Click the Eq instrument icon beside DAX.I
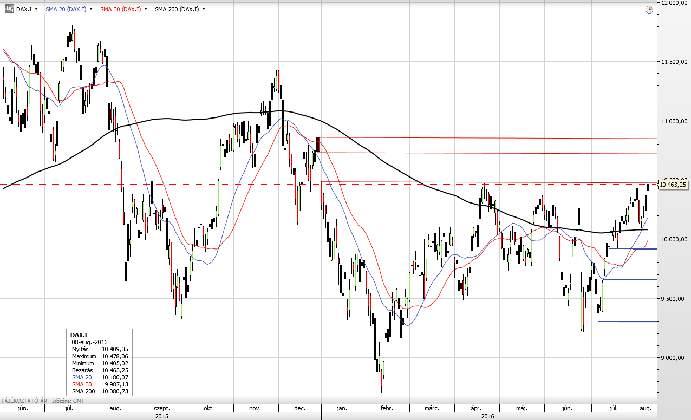The width and height of the screenshot is (691, 420). 9,9
